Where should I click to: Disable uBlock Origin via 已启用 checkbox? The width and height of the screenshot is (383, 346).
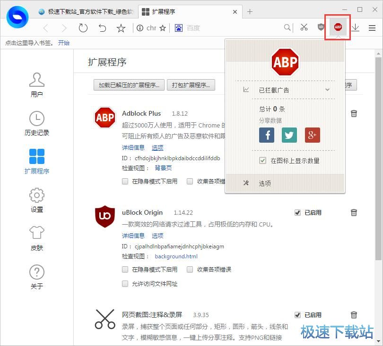tap(297, 212)
